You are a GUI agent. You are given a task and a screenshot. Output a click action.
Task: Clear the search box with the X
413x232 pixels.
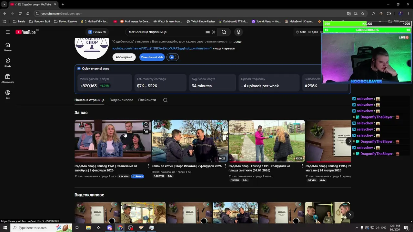pos(214,32)
